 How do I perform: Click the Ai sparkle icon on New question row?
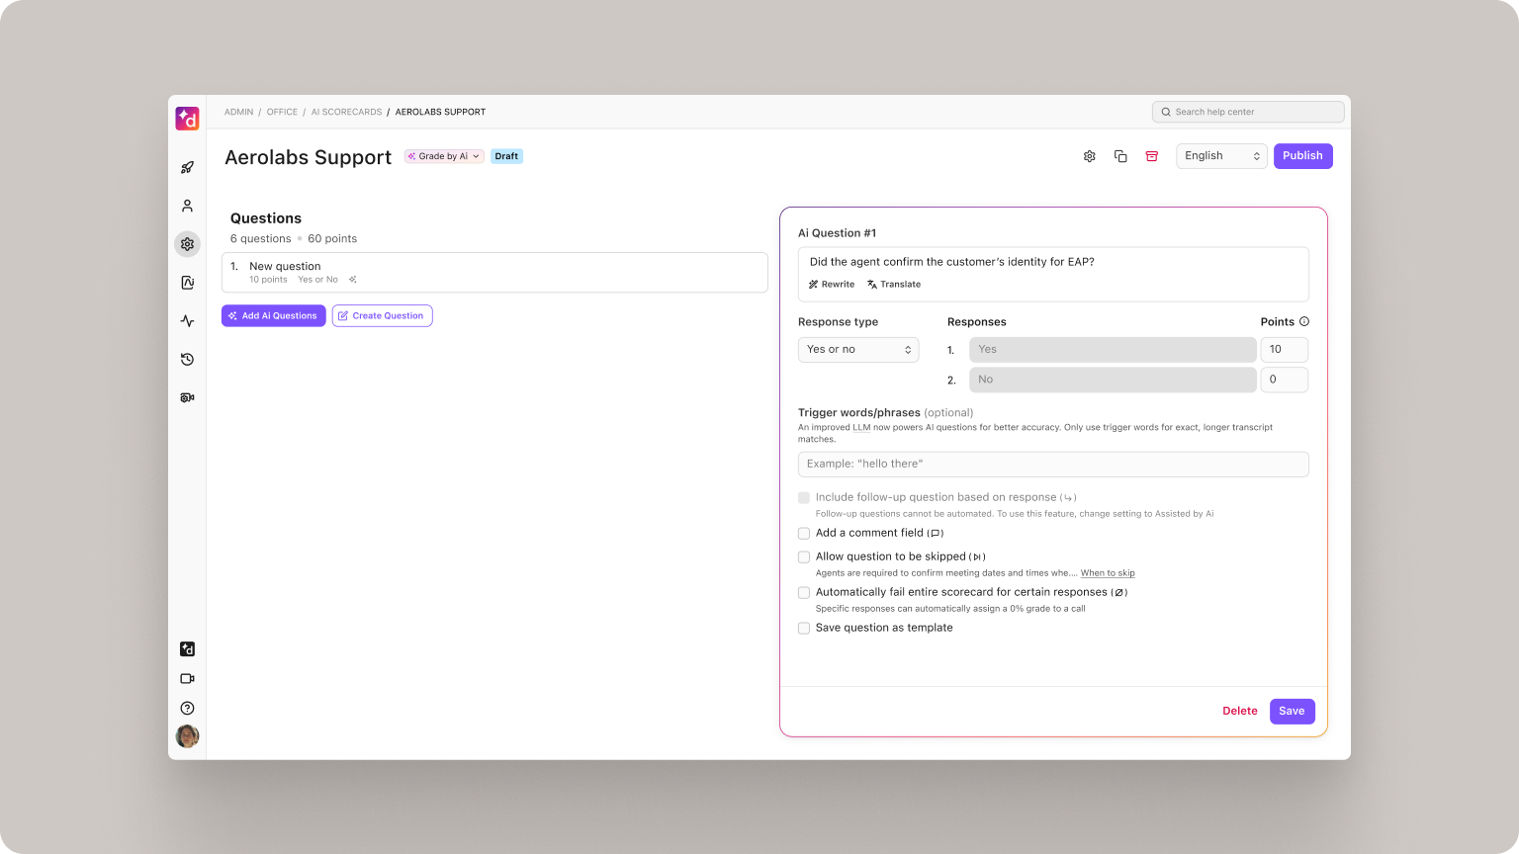pos(353,280)
